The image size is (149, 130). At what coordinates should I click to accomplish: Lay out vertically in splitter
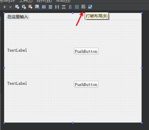[x=64, y=7]
